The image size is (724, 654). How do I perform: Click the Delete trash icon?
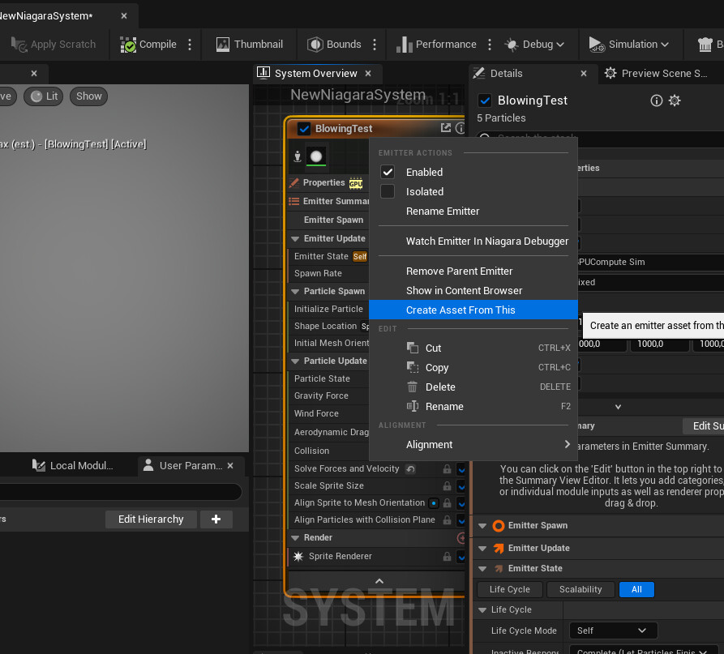tap(413, 387)
